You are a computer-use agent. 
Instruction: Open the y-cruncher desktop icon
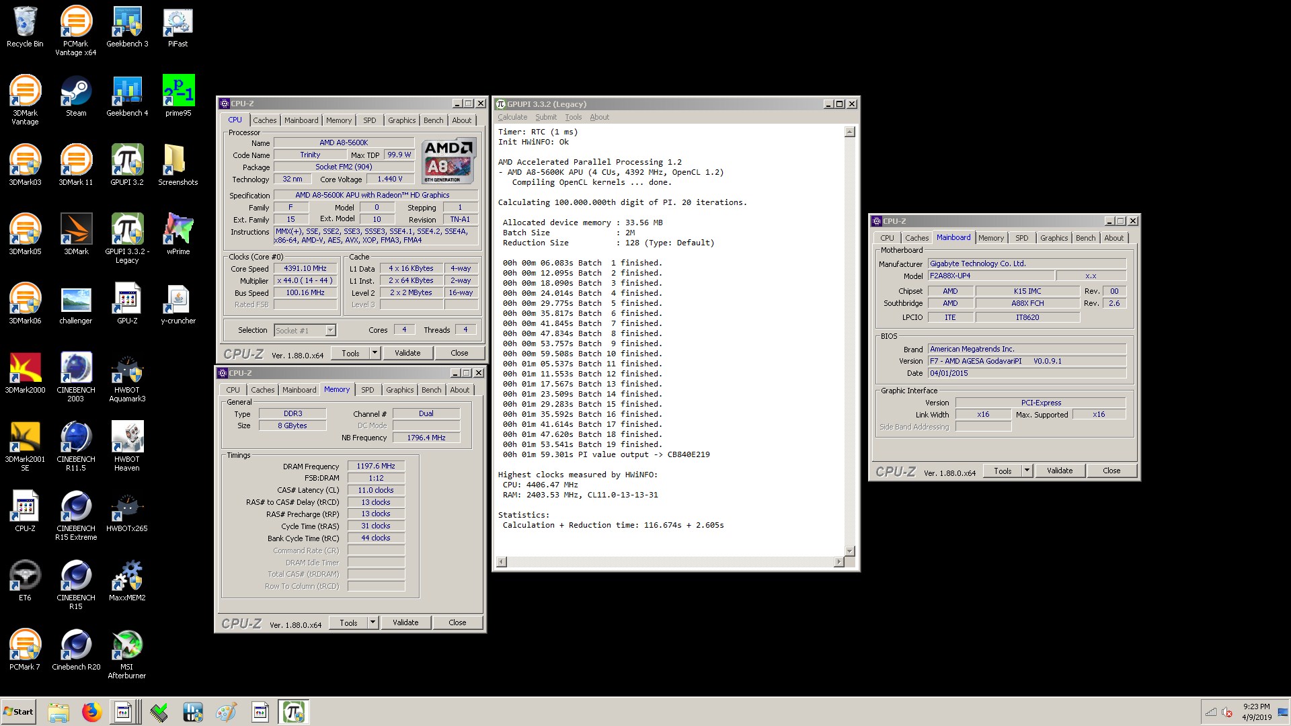click(178, 304)
